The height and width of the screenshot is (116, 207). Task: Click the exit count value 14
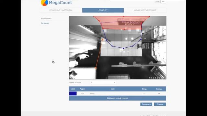(159, 93)
